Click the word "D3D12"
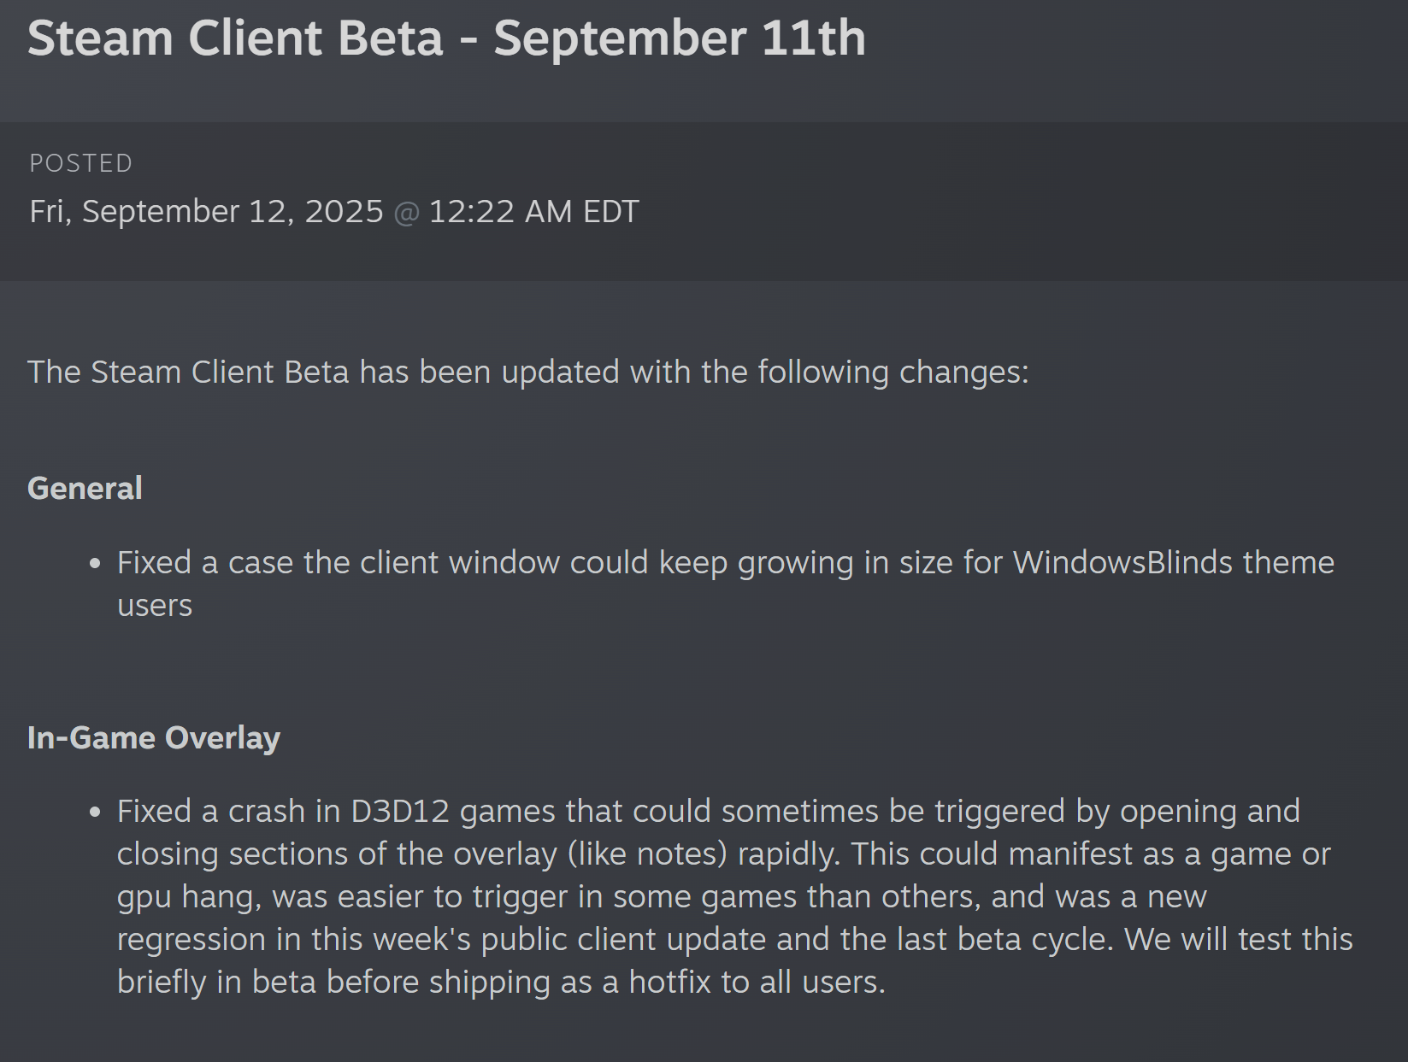Image resolution: width=1408 pixels, height=1062 pixels. point(400,812)
